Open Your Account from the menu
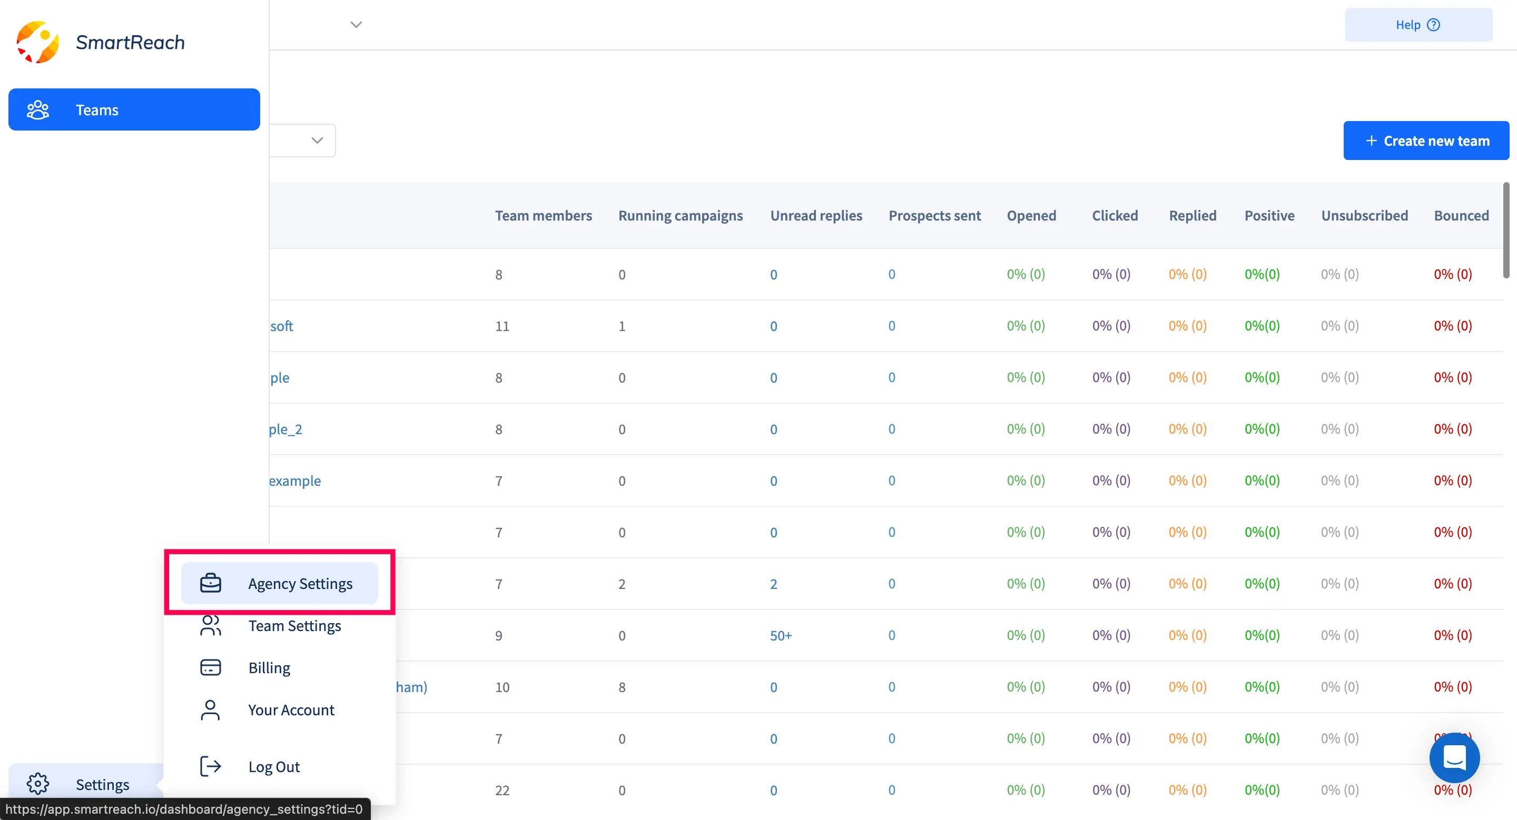 (280, 710)
